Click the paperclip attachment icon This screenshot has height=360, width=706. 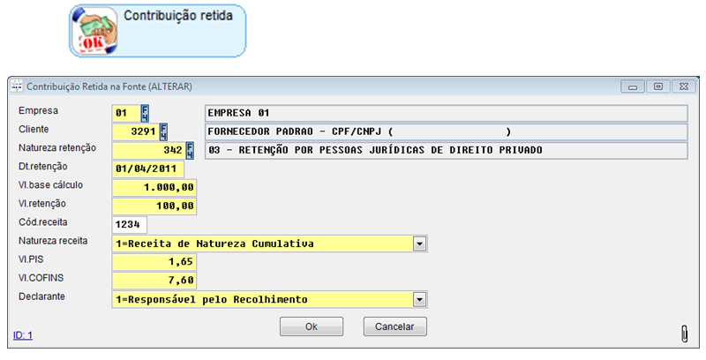(x=684, y=333)
